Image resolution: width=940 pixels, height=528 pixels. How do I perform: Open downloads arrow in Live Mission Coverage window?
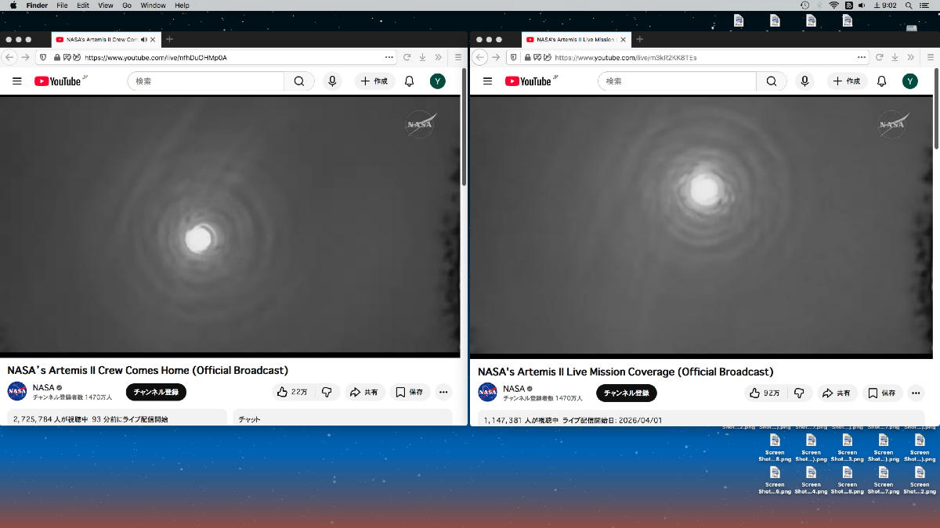tap(894, 57)
